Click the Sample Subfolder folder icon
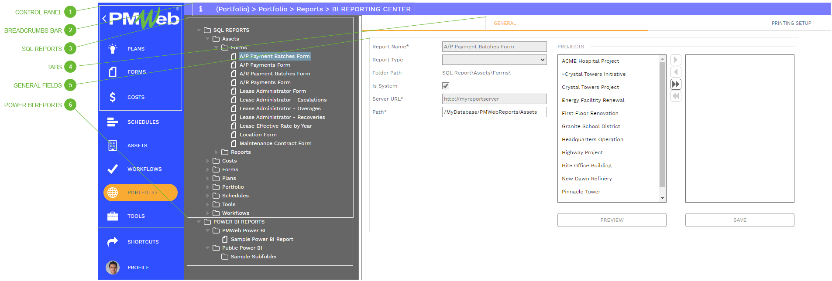 tap(225, 257)
